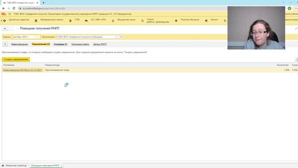Open Услуги, работы, производство section
The image size is (298, 168).
[158, 21]
